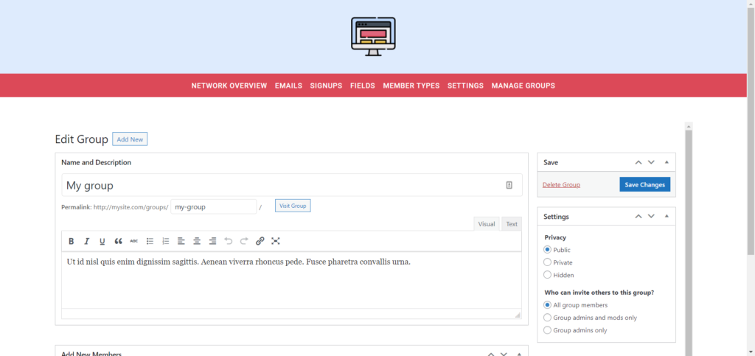Collapse the Add New Members panel
The height and width of the screenshot is (356, 755).
[x=520, y=354]
